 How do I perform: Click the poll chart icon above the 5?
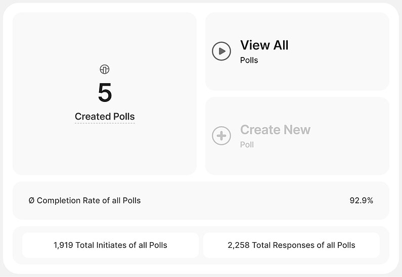[105, 70]
